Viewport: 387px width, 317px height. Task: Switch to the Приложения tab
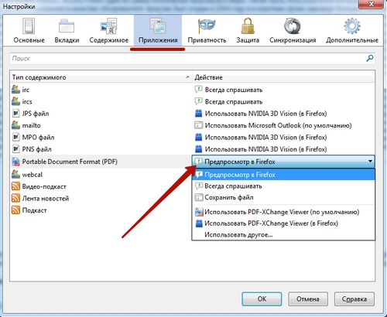158,31
